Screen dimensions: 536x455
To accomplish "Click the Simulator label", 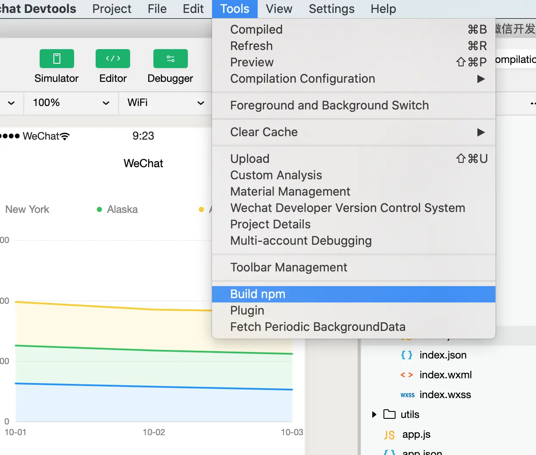I will coord(56,78).
